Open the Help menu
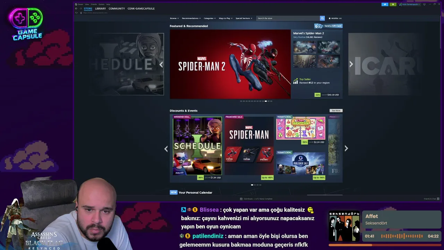This screenshot has width=444, height=250. coord(108,4)
